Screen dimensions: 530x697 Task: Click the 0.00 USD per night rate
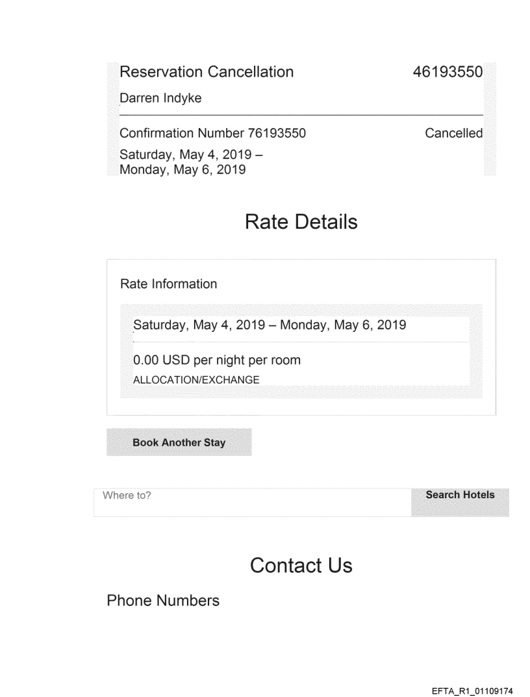point(217,360)
